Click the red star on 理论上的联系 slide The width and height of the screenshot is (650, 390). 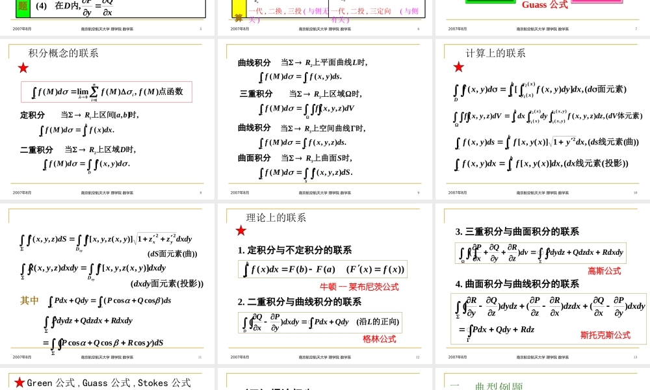[x=241, y=231]
